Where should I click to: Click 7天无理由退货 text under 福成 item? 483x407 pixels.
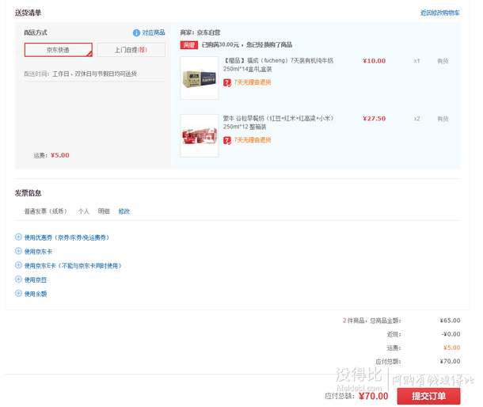pos(253,82)
